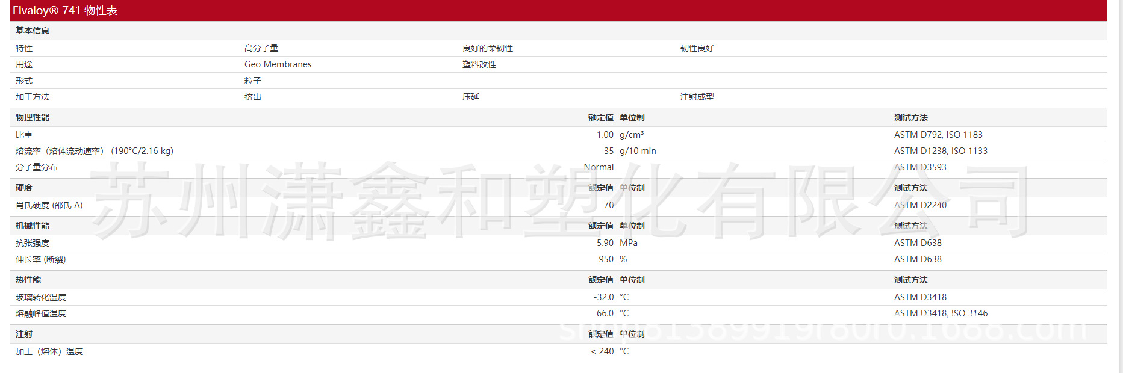Select "ASTM D3418" in the 玻璃转化温度 row

[x=920, y=297]
